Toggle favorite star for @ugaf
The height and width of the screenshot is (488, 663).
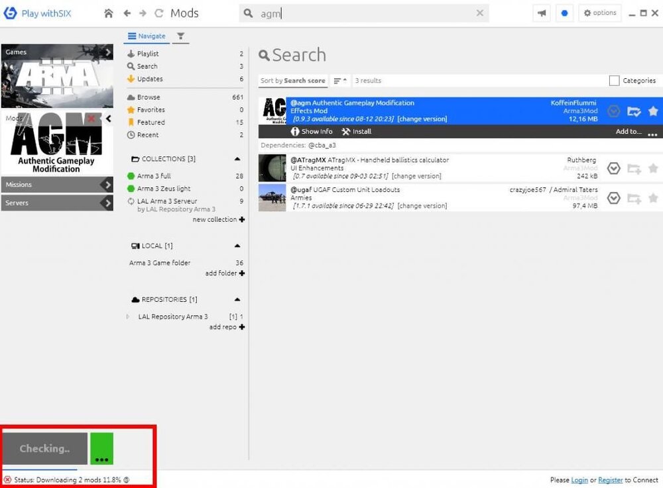pyautogui.click(x=653, y=197)
